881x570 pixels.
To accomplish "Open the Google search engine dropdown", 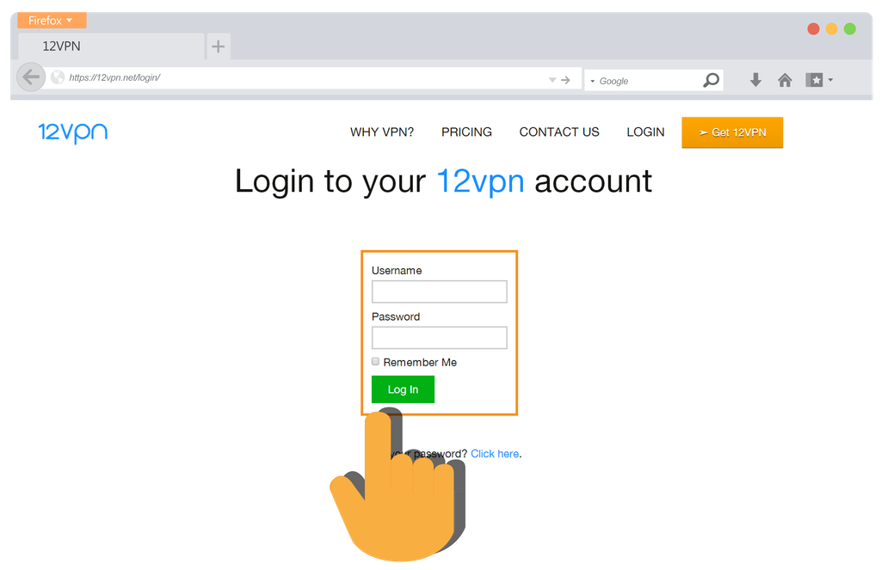I will coord(592,82).
